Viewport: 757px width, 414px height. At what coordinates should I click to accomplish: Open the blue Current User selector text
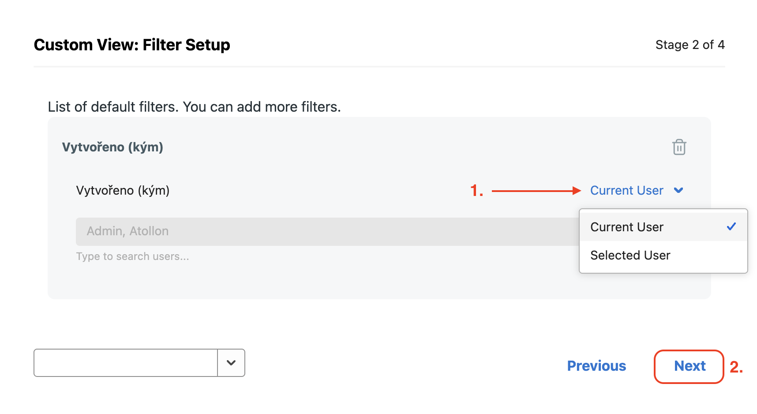click(626, 190)
